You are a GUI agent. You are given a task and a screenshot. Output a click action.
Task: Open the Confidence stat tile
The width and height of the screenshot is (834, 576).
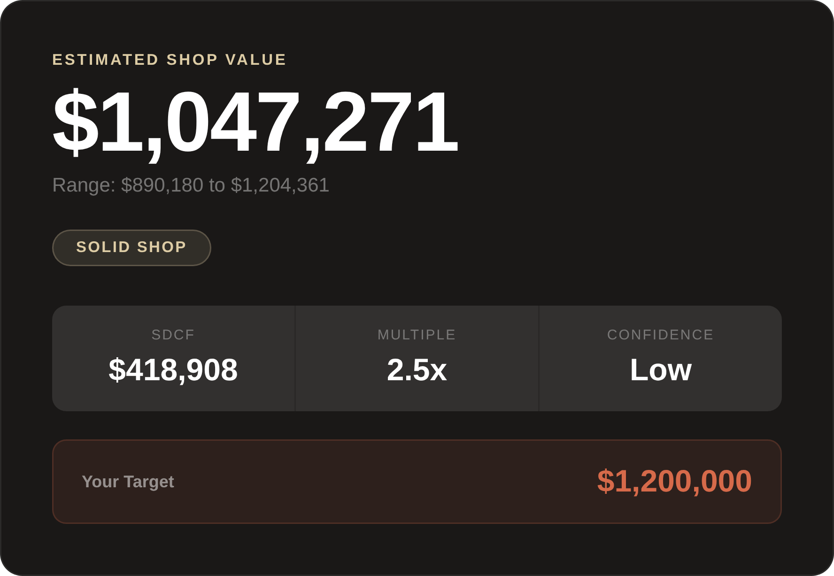(x=661, y=358)
